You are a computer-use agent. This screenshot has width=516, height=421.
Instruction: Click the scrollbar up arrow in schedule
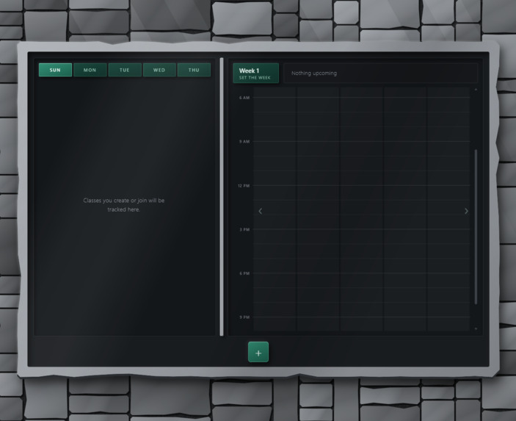476,90
